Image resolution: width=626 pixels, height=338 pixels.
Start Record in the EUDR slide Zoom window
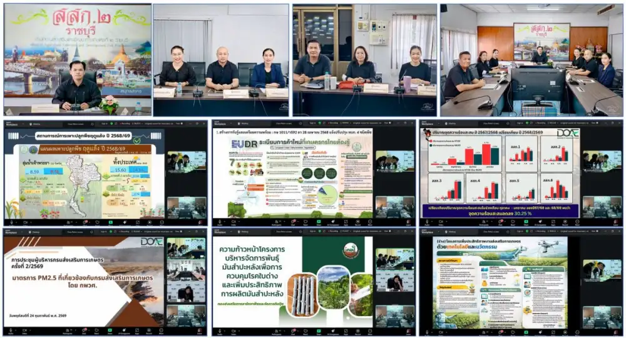point(357,222)
